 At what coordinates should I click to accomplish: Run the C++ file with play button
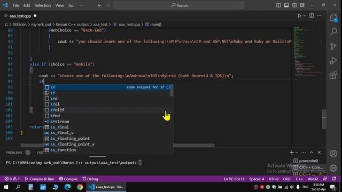click(x=299, y=15)
